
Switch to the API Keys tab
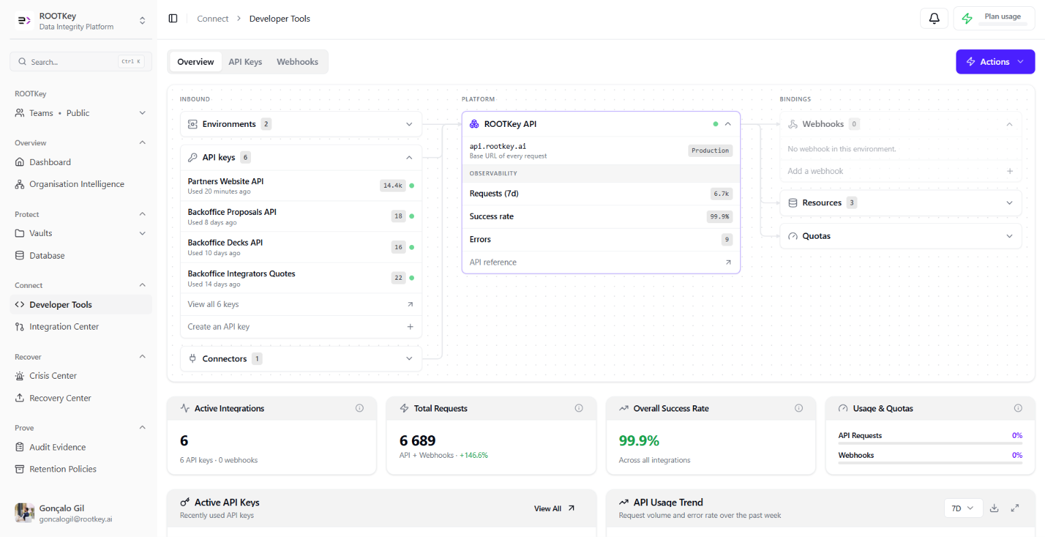pos(246,61)
